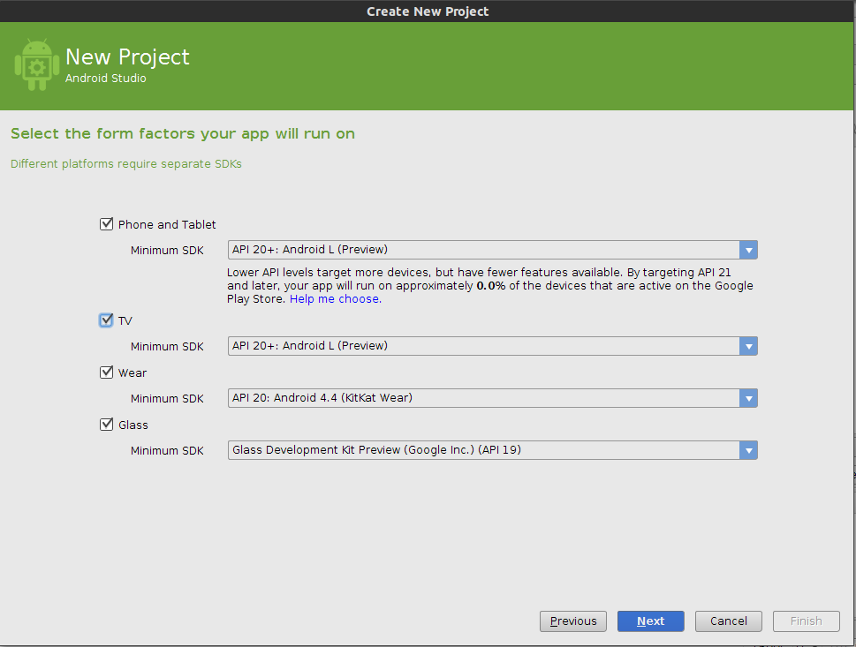The image size is (856, 647).
Task: Click the Phone and Tablet label
Action: click(x=166, y=224)
